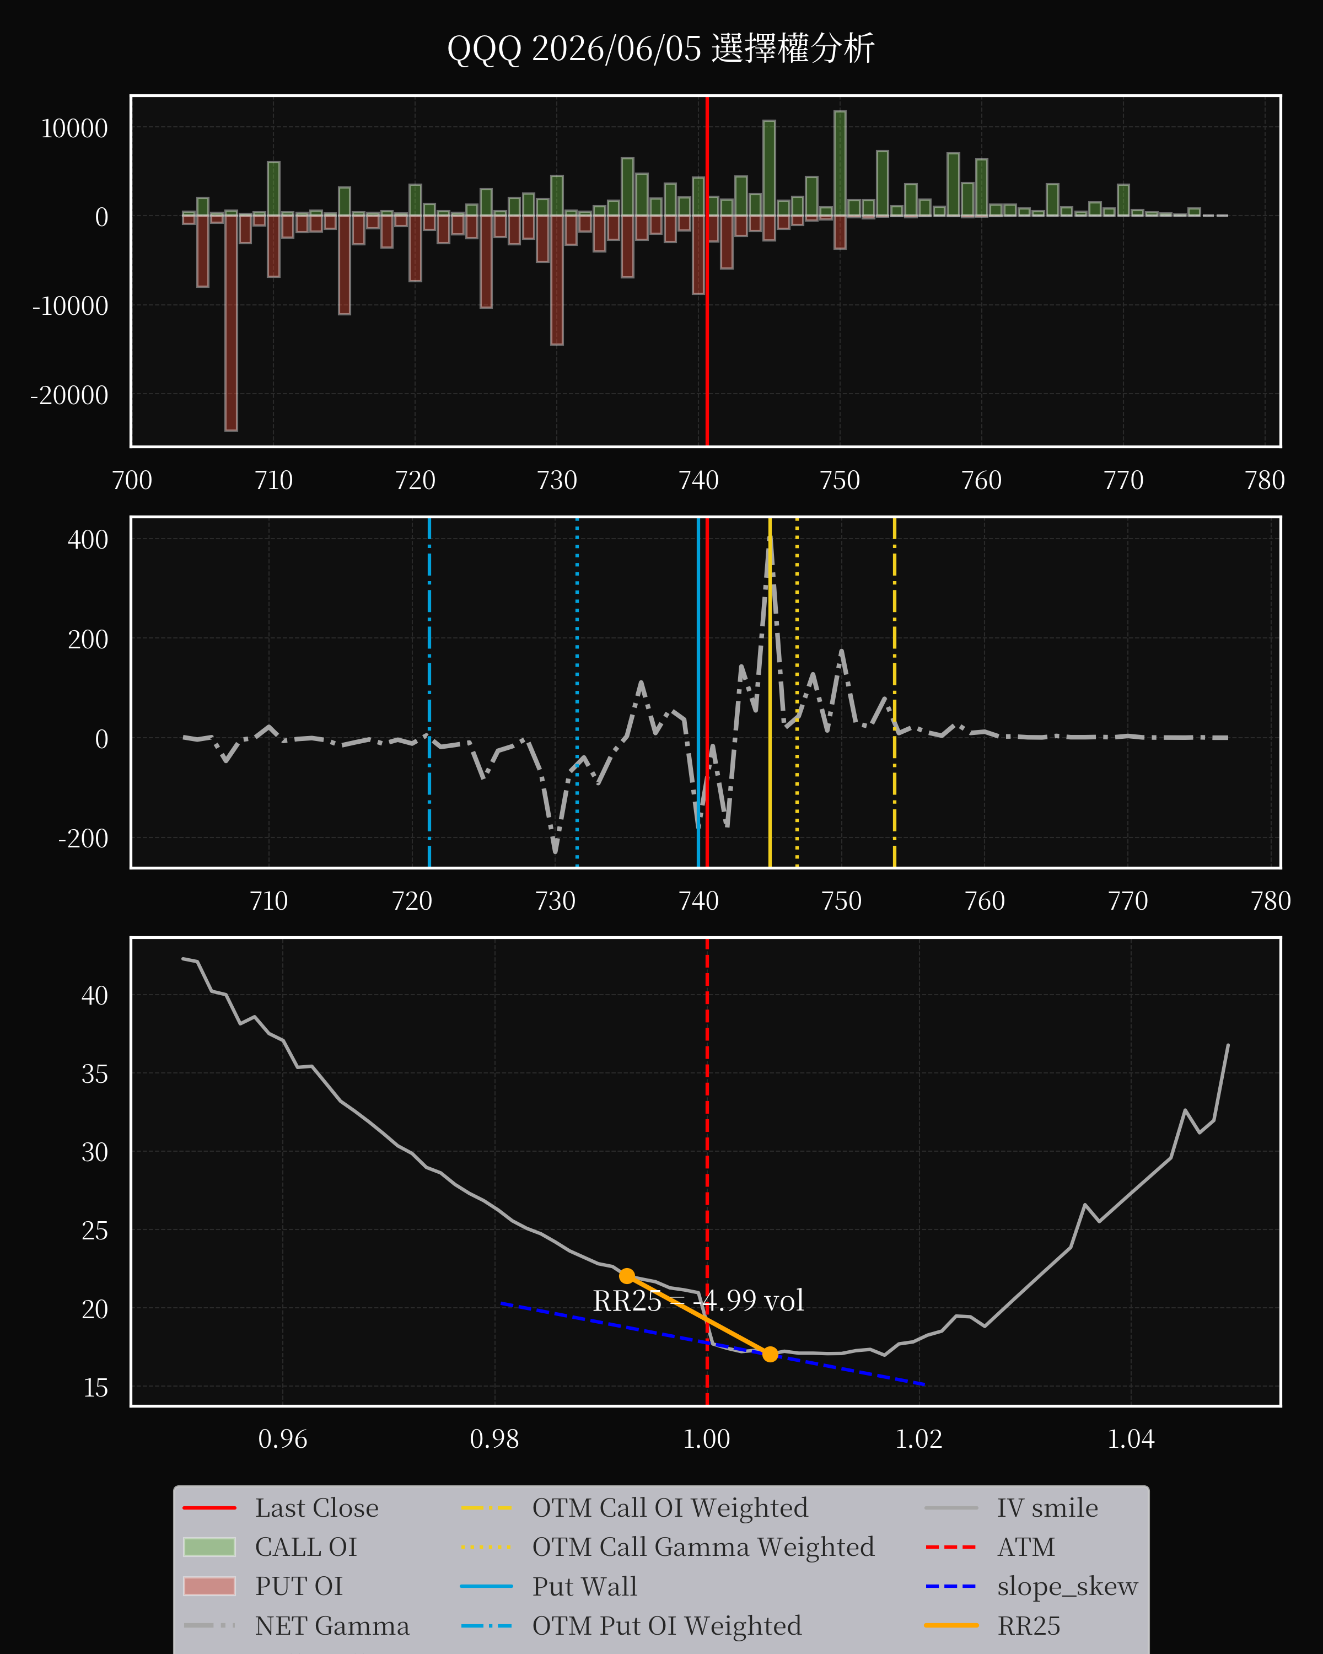Click the cyan Put Wall legend line sample
The width and height of the screenshot is (1323, 1654).
[x=486, y=1587]
